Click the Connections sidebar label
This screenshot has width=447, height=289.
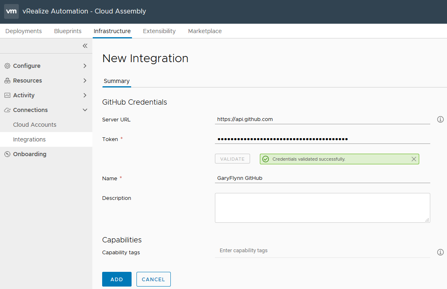[x=30, y=110]
